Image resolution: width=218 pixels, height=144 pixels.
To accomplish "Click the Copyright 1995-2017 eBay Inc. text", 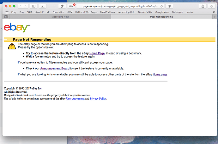I will click(x=23, y=88).
